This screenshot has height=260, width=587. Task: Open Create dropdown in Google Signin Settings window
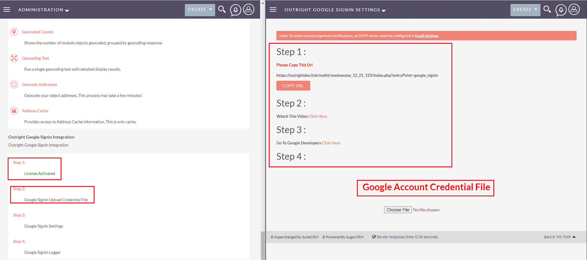click(x=525, y=10)
